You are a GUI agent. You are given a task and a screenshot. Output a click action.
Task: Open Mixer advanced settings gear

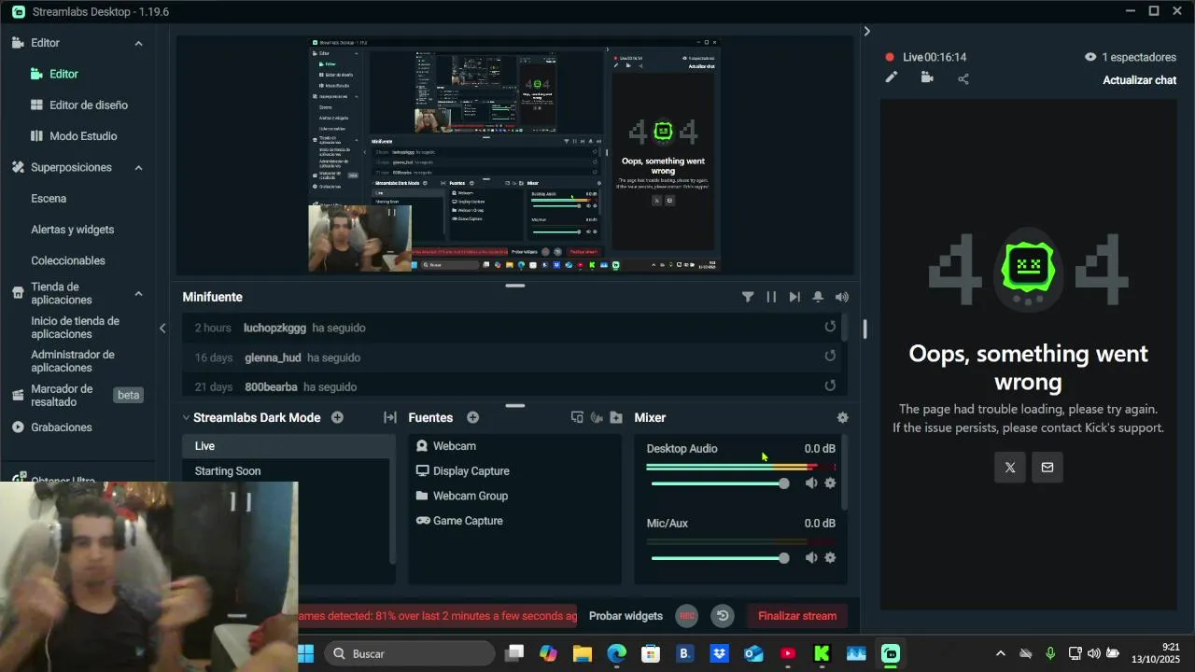pos(842,417)
